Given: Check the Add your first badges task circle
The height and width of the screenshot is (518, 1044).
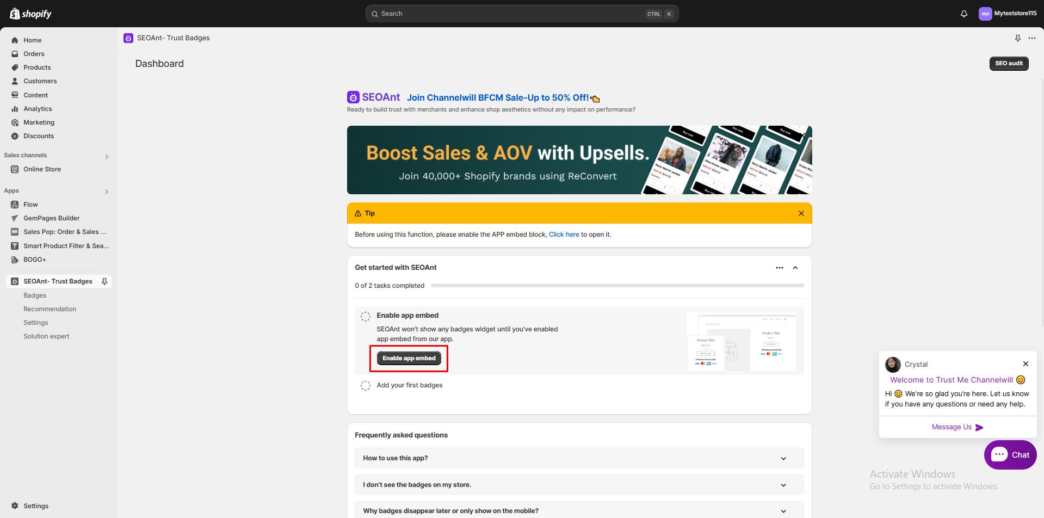Looking at the screenshot, I should [x=365, y=385].
